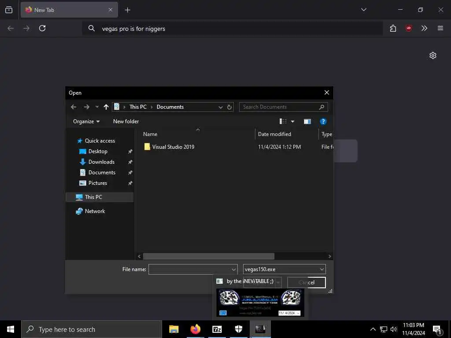
Task: Show more tools overflow chevron
Action: point(424,28)
